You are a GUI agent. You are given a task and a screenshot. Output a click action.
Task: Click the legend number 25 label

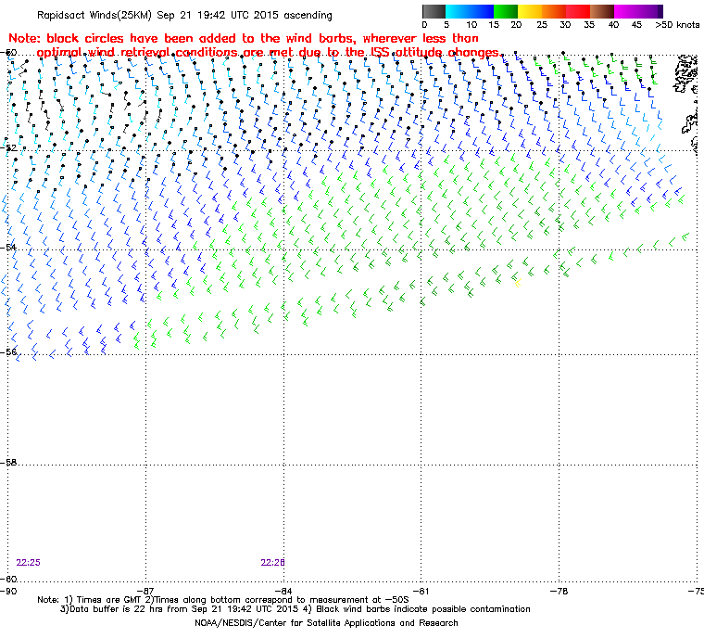click(x=542, y=25)
